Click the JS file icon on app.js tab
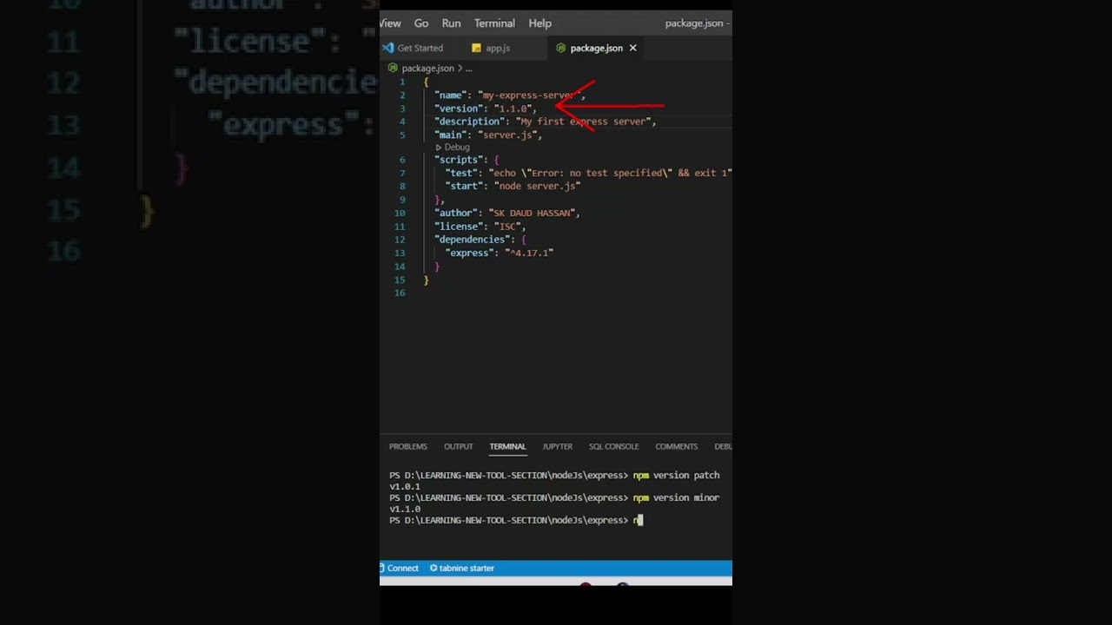The image size is (1112, 625). (x=476, y=48)
